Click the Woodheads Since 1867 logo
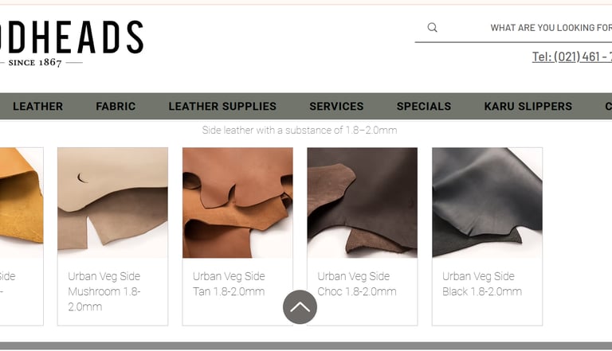 coord(72,43)
